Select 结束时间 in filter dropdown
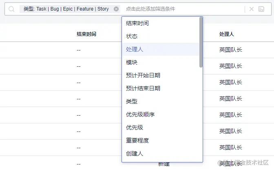Screen dimensions: 274x171 pyautogui.click(x=161, y=23)
